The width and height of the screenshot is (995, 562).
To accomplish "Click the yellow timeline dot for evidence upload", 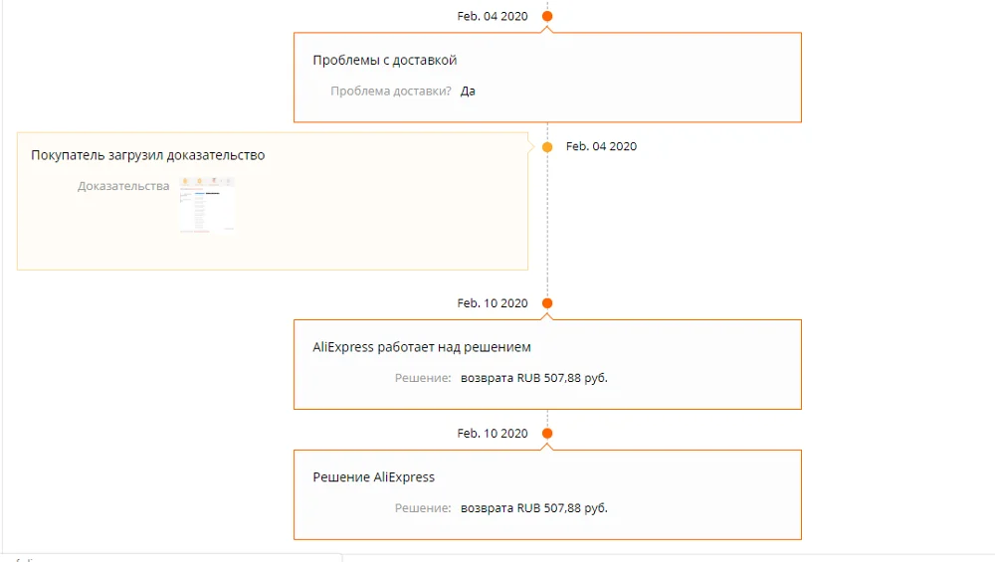I will 547,146.
